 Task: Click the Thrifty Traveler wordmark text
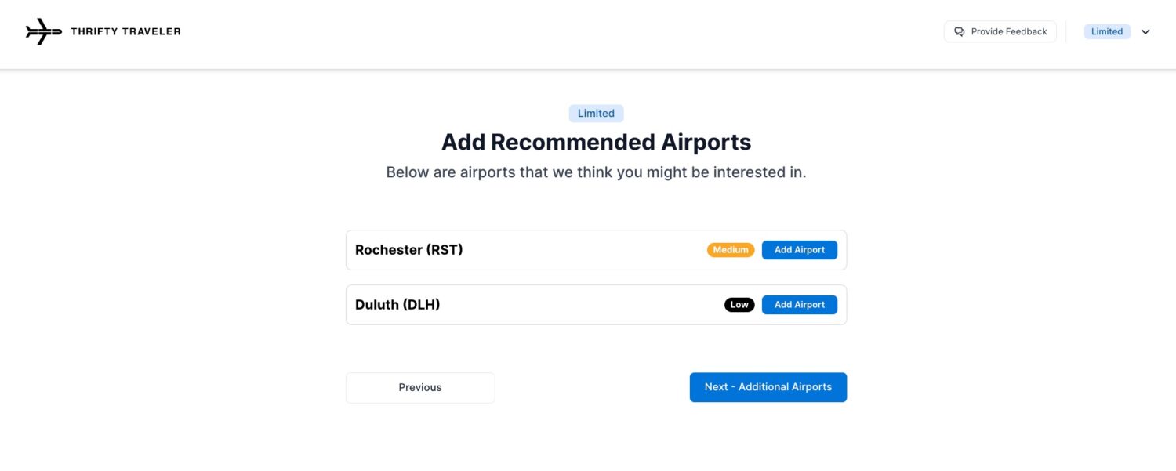tap(125, 31)
